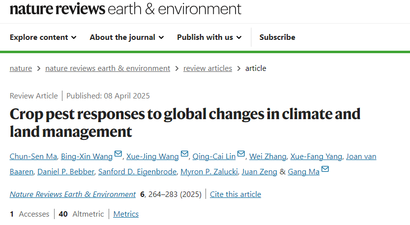
Task: Expand the Publish with us dropdown
Action: point(209,37)
